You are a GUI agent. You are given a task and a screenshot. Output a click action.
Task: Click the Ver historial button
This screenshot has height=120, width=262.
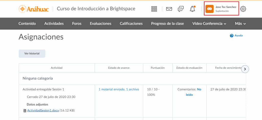[x=32, y=54]
